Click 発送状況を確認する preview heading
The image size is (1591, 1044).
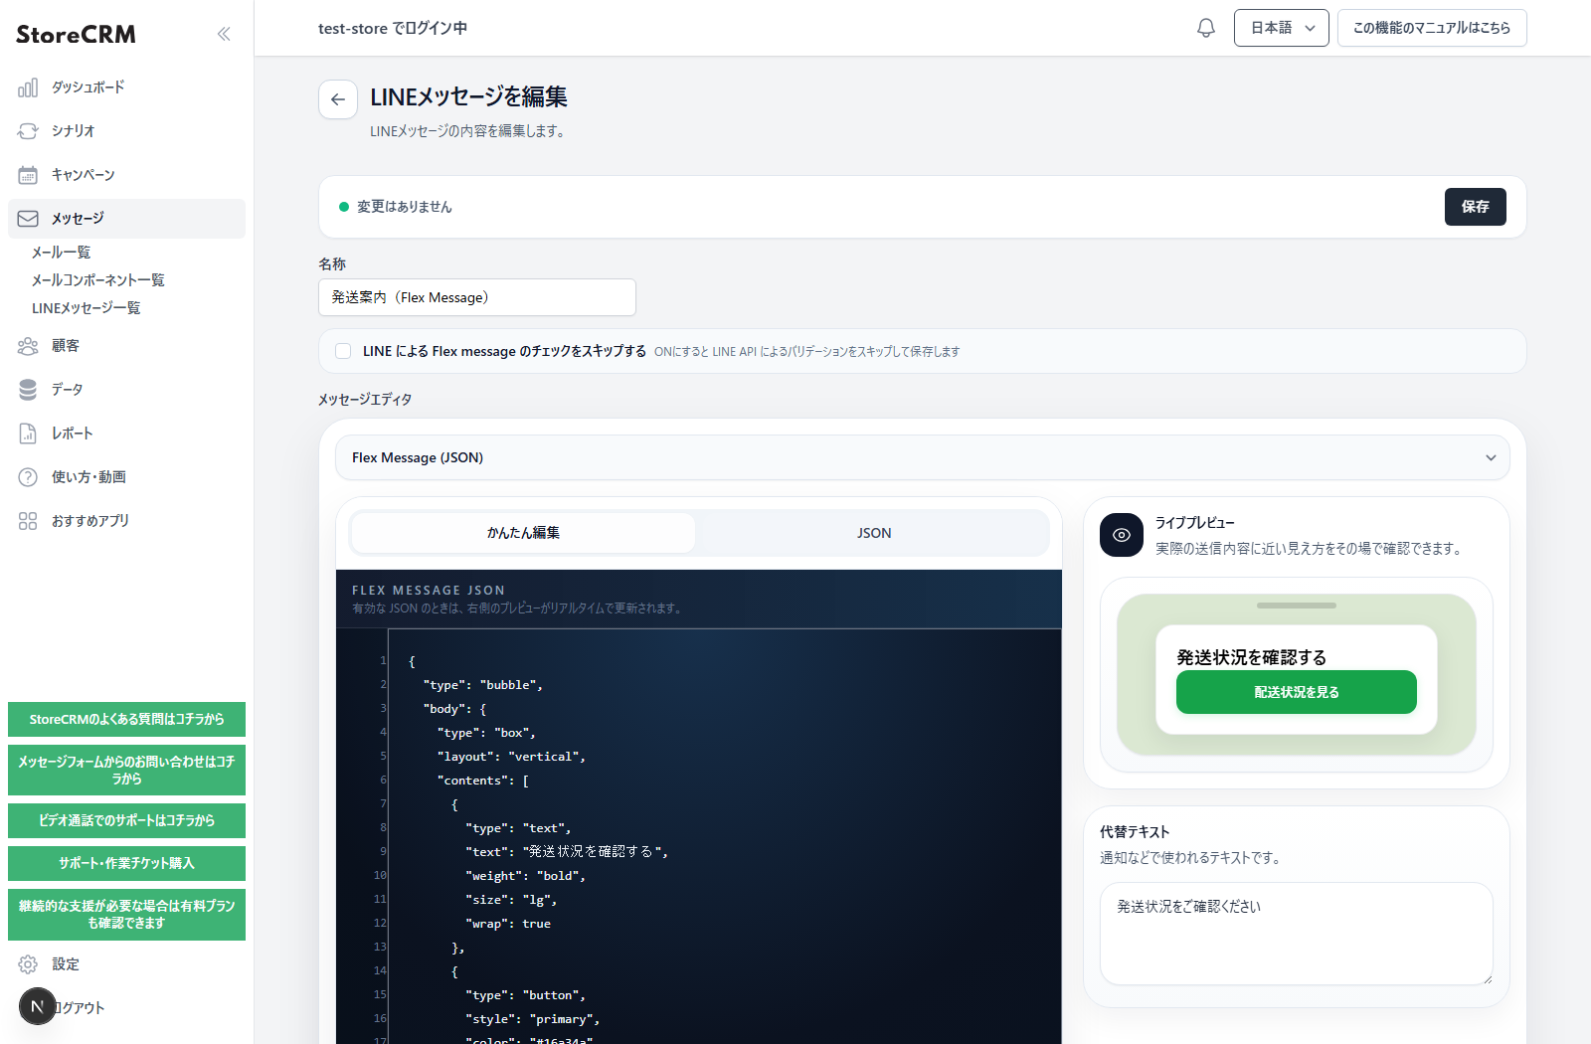click(x=1252, y=657)
